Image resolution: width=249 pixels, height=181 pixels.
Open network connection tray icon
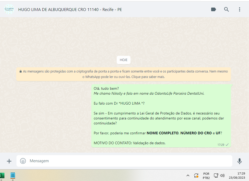pos(216,176)
